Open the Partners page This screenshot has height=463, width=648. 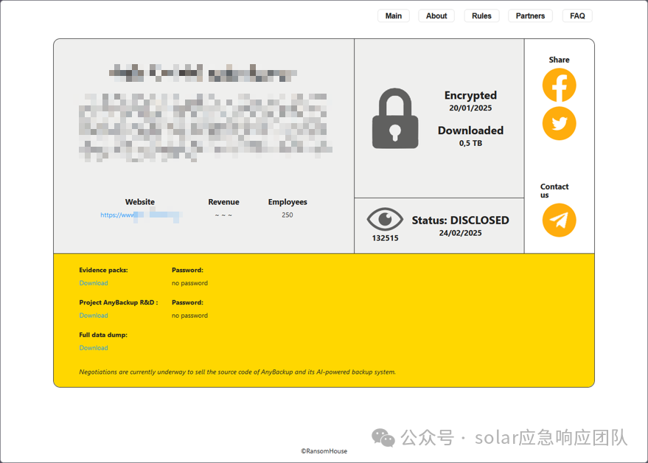pyautogui.click(x=530, y=15)
